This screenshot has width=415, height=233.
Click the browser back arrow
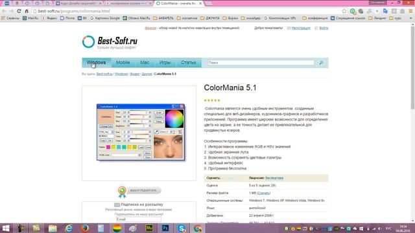[x=4, y=11]
